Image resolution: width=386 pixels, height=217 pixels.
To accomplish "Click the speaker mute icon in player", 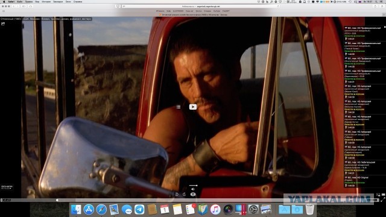I will 193,189.
